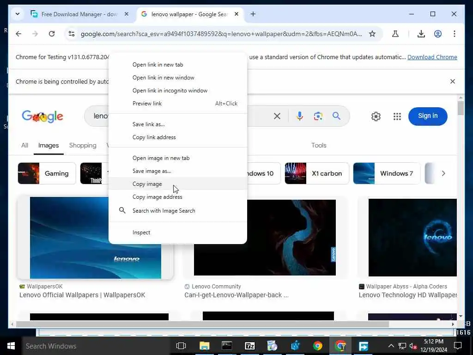This screenshot has width=473, height=355.
Task: Open Task View on the taskbar
Action: pos(181,346)
